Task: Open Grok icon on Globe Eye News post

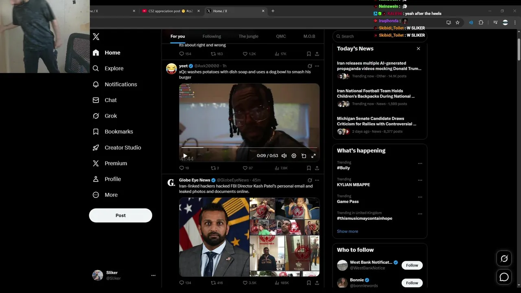Action: (310, 180)
